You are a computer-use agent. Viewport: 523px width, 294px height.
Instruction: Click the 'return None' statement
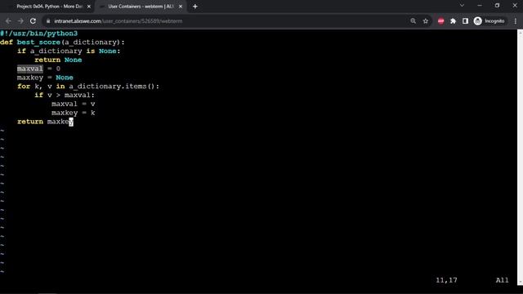58,60
